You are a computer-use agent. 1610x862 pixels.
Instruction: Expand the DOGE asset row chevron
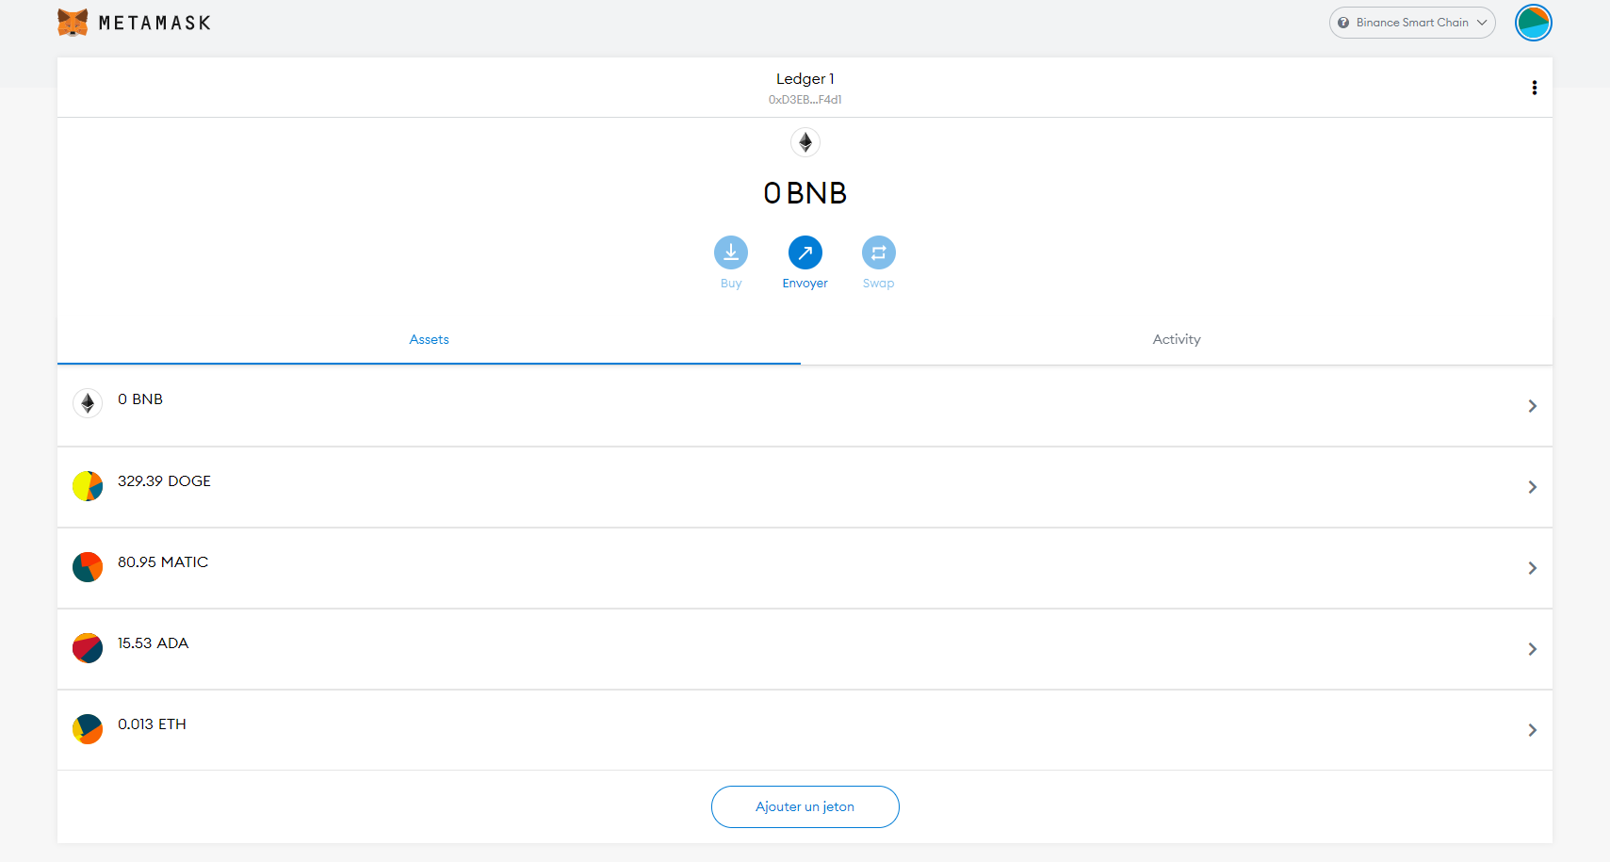[x=1532, y=487]
